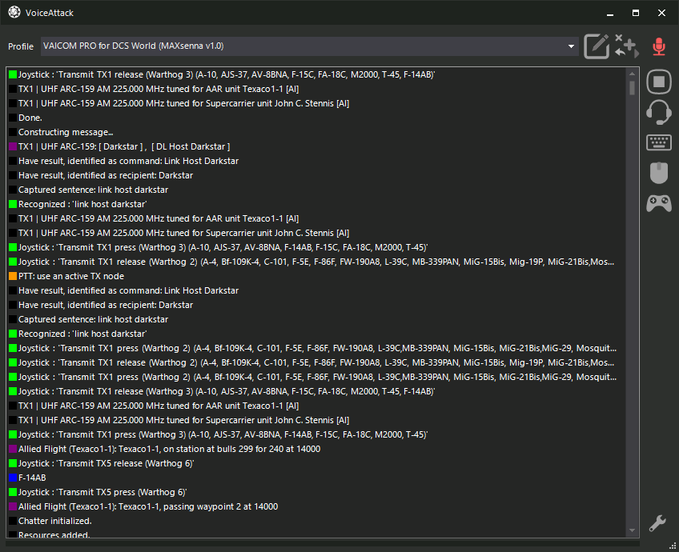Click the log scrollbar thumb
The height and width of the screenshot is (552, 679).
pyautogui.click(x=632, y=87)
